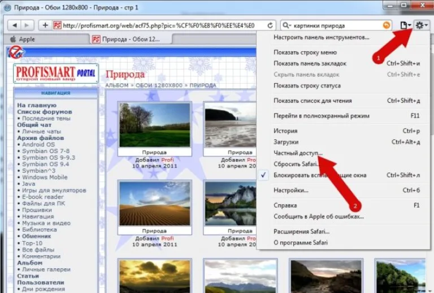This screenshot has width=434, height=293.
Task: Open the Последние темы link
Action: [46, 119]
